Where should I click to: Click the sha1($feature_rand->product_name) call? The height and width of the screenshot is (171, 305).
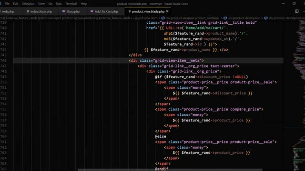(200, 33)
